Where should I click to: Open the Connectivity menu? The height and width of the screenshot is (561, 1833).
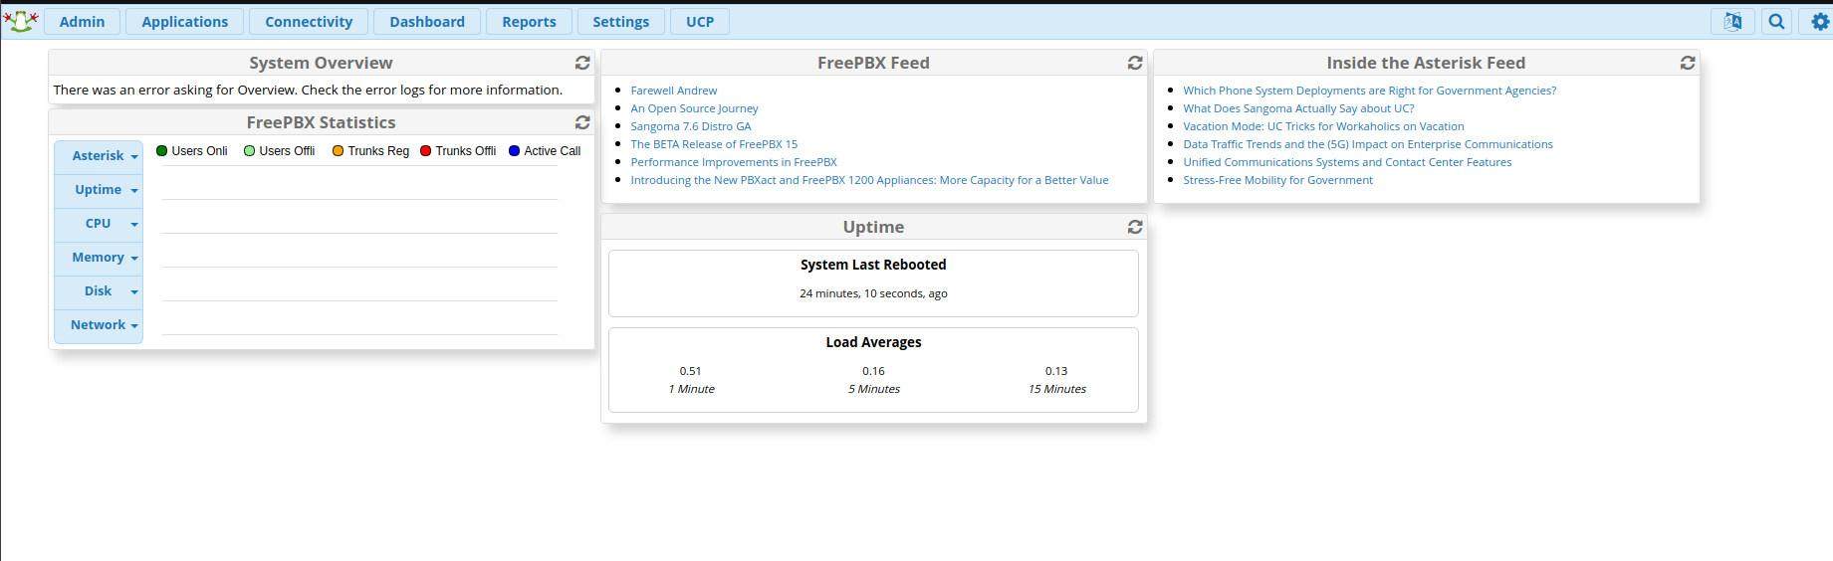point(309,22)
